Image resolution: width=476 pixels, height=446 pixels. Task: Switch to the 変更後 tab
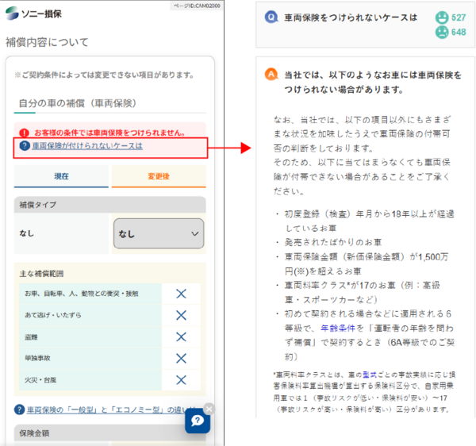pyautogui.click(x=159, y=176)
